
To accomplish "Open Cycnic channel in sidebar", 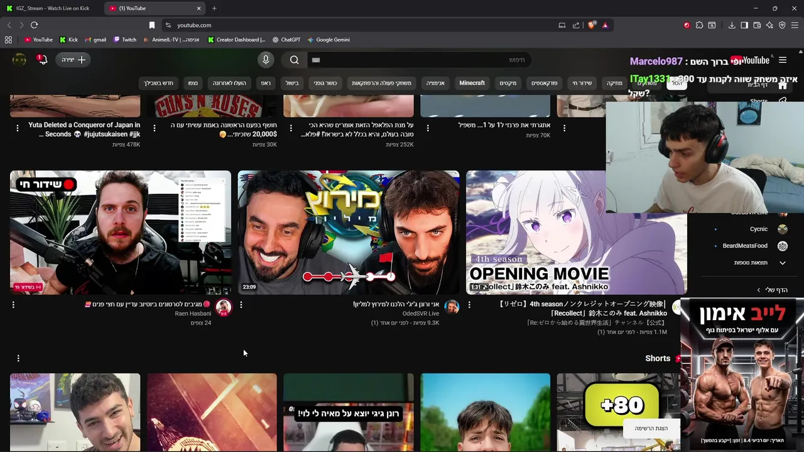I will 751,229.
